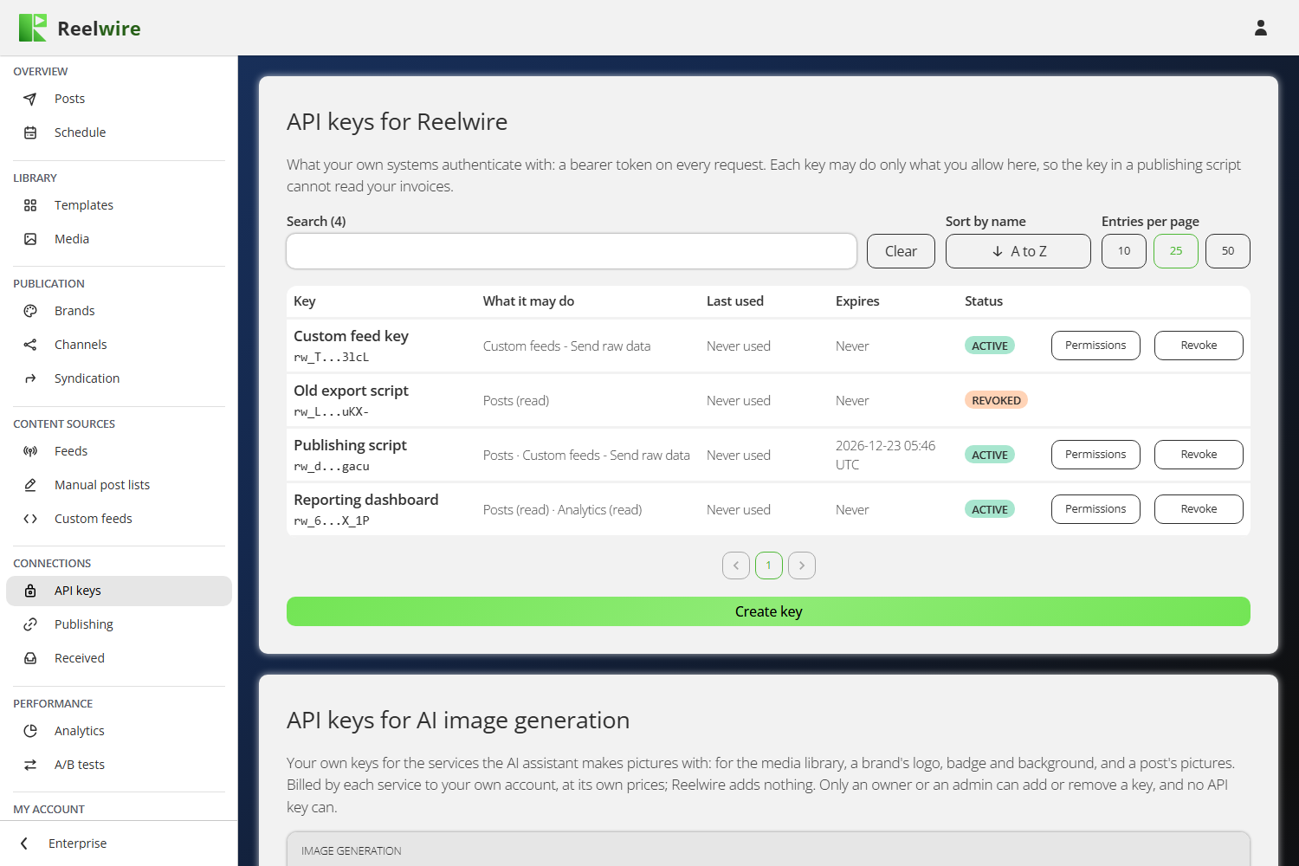Show 10 entries per page
This screenshot has height=866, width=1299.
coord(1124,251)
